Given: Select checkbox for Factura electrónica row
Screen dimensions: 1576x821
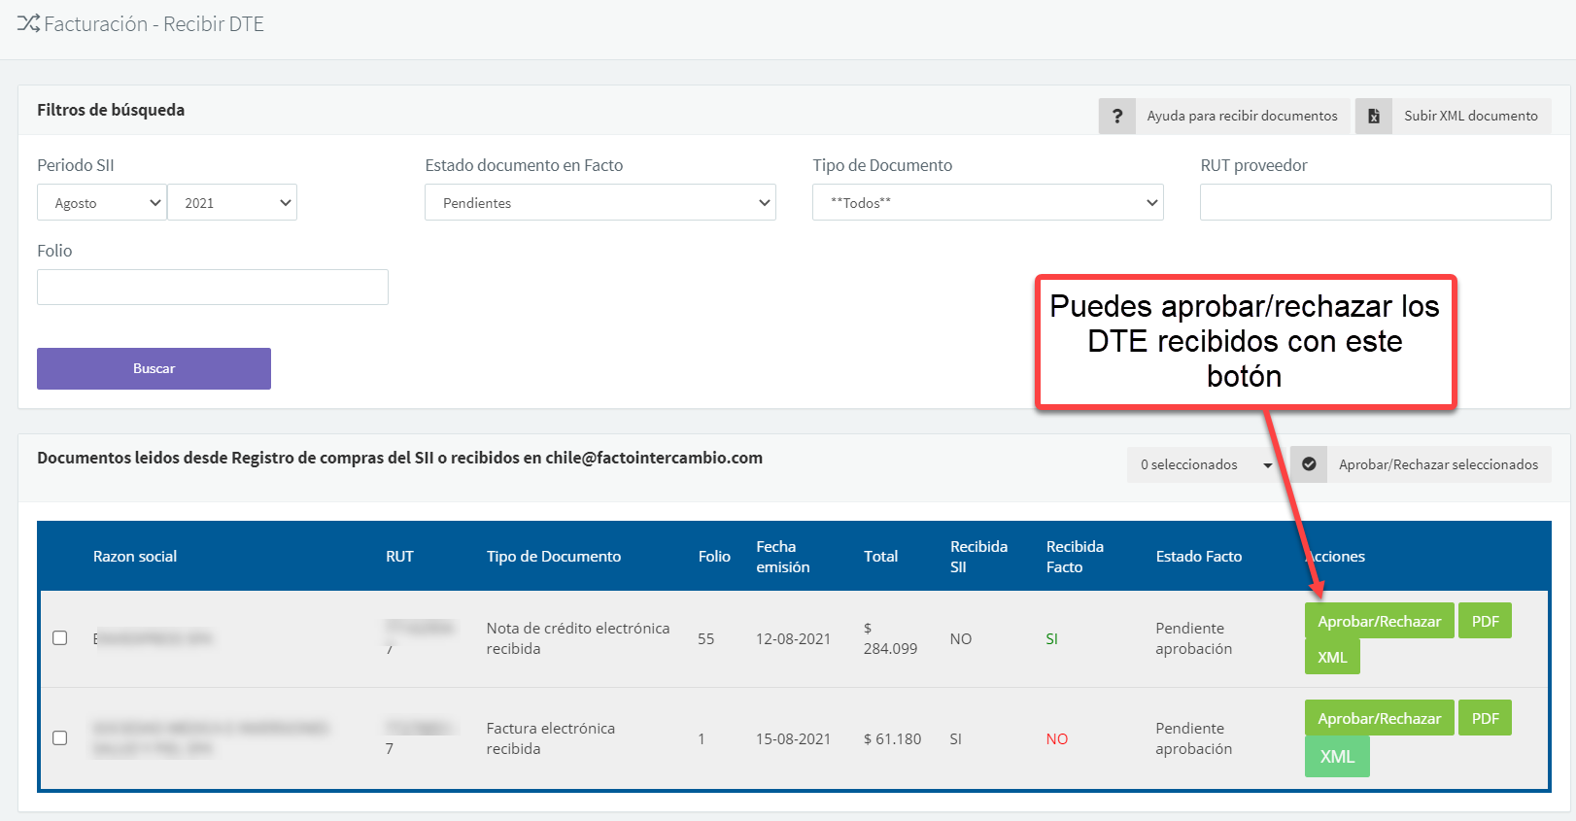Looking at the screenshot, I should point(60,738).
